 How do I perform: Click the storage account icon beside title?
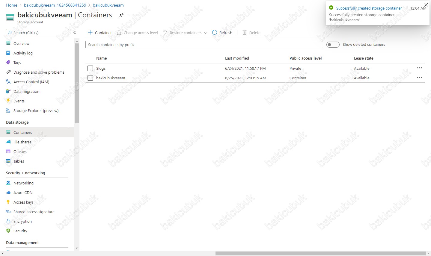pyautogui.click(x=10, y=17)
